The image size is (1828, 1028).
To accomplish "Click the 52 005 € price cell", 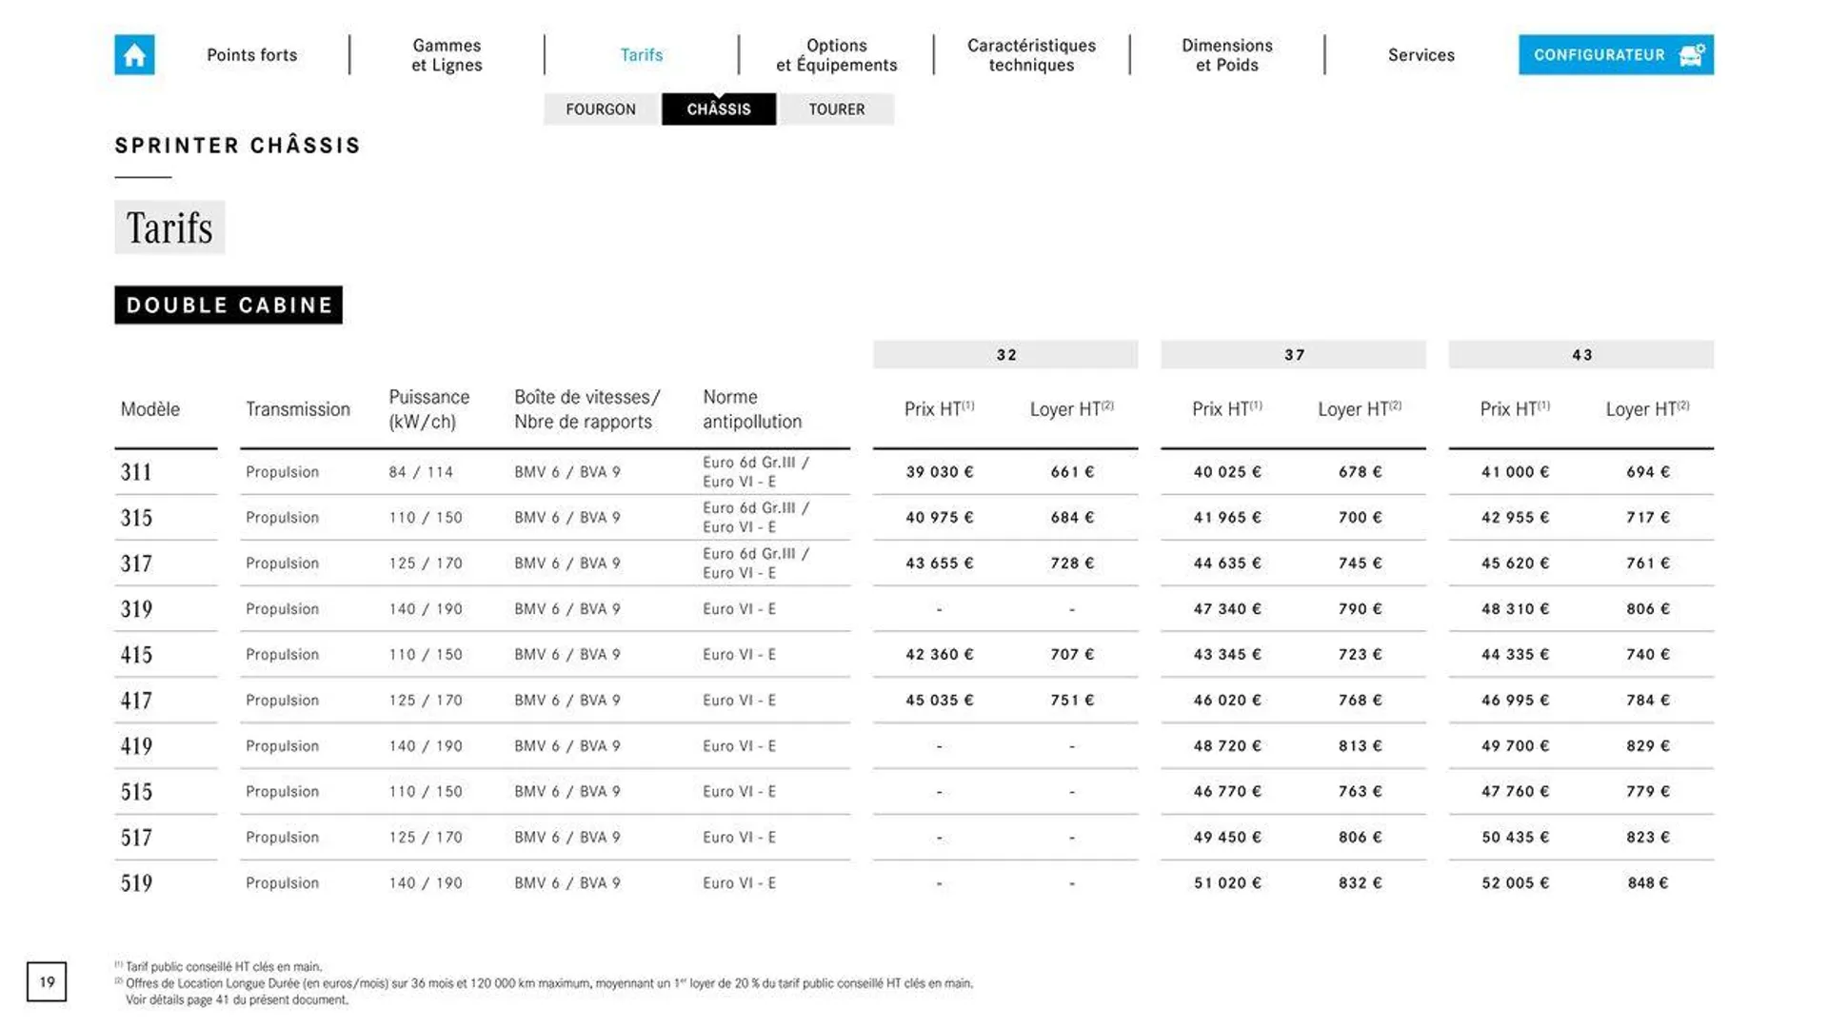I will click(x=1515, y=883).
